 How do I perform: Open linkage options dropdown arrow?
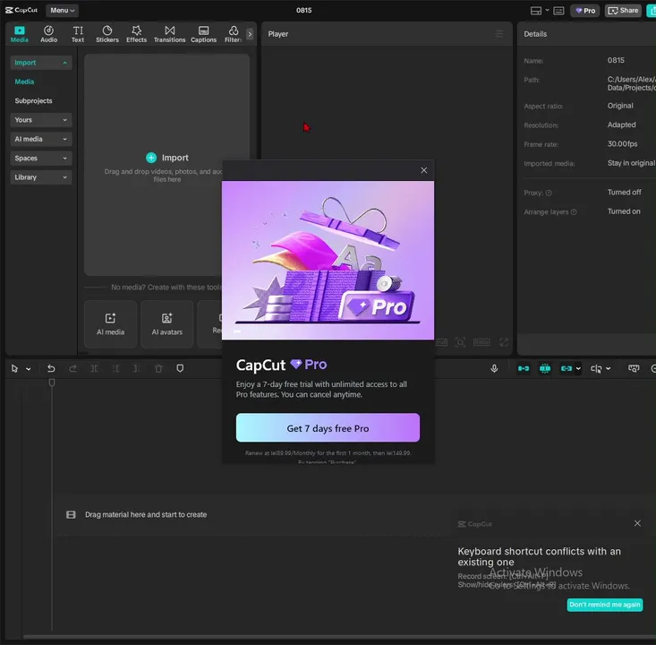point(578,369)
